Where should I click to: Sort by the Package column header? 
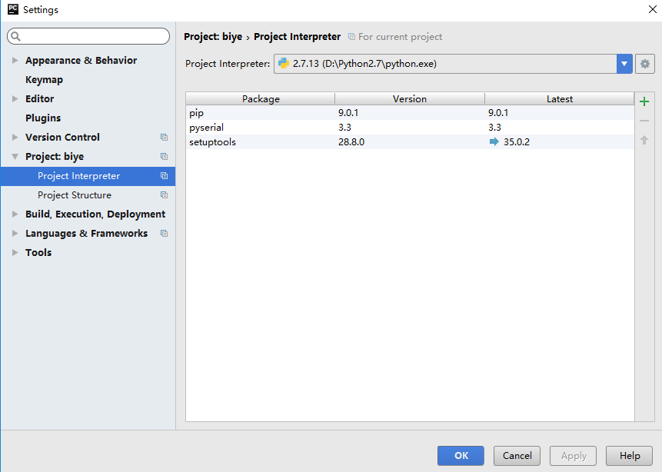(x=261, y=99)
